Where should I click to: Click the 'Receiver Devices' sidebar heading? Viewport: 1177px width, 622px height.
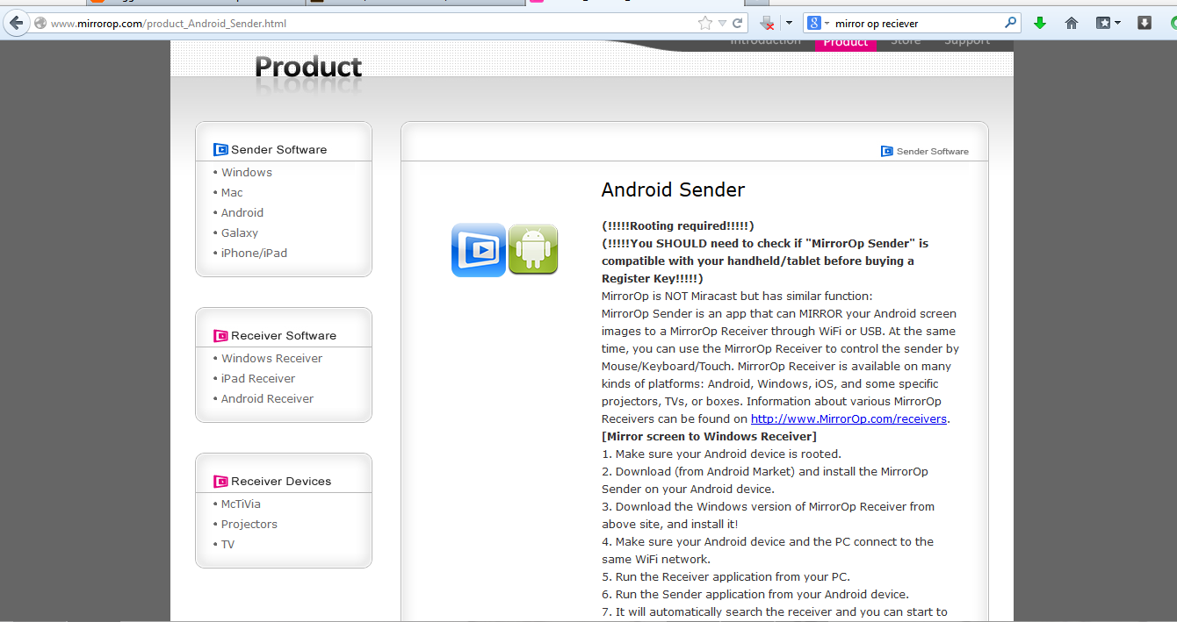point(281,482)
